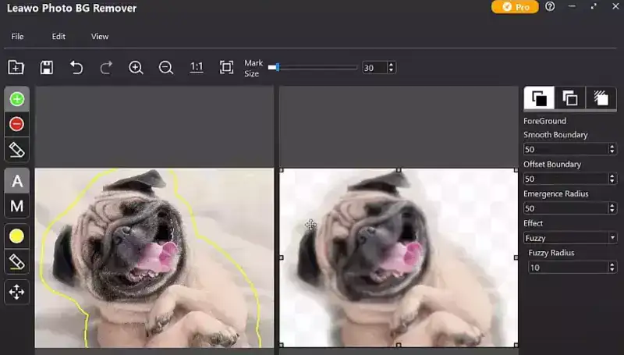Select the yellow outline brush
Image resolution: width=624 pixels, height=355 pixels.
point(16,236)
